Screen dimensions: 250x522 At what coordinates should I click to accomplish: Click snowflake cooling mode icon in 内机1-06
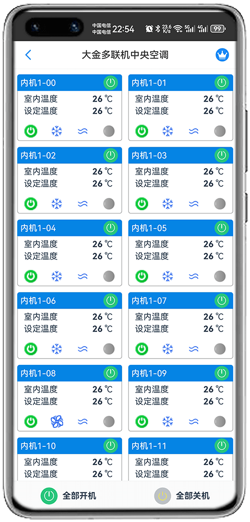tap(57, 349)
